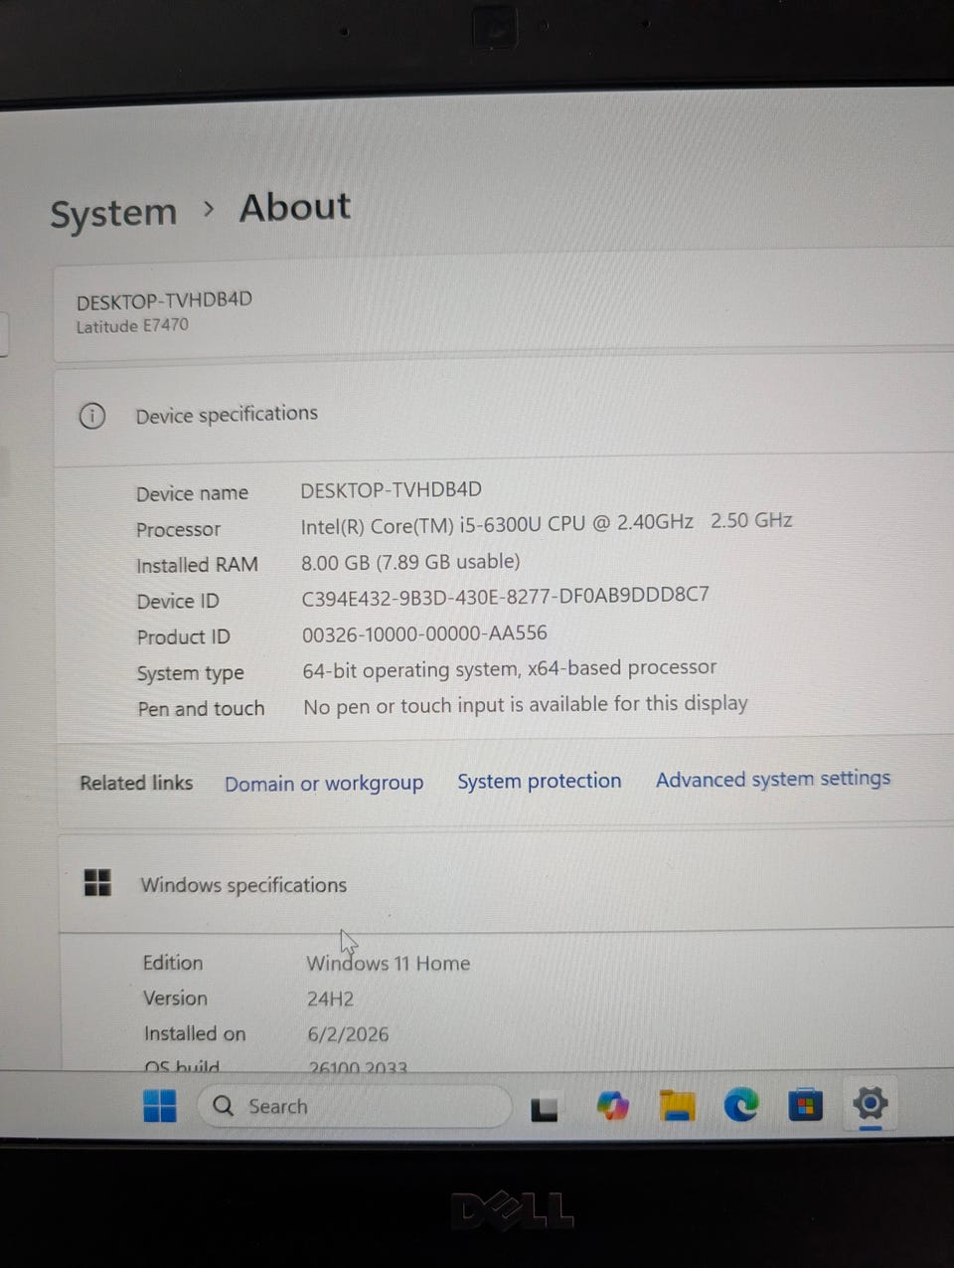
Task: Select the Product ID 00326-10000 value
Action: 424,634
